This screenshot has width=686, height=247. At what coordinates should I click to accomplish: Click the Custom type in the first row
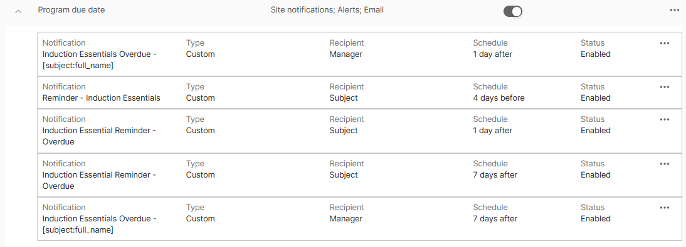point(201,54)
